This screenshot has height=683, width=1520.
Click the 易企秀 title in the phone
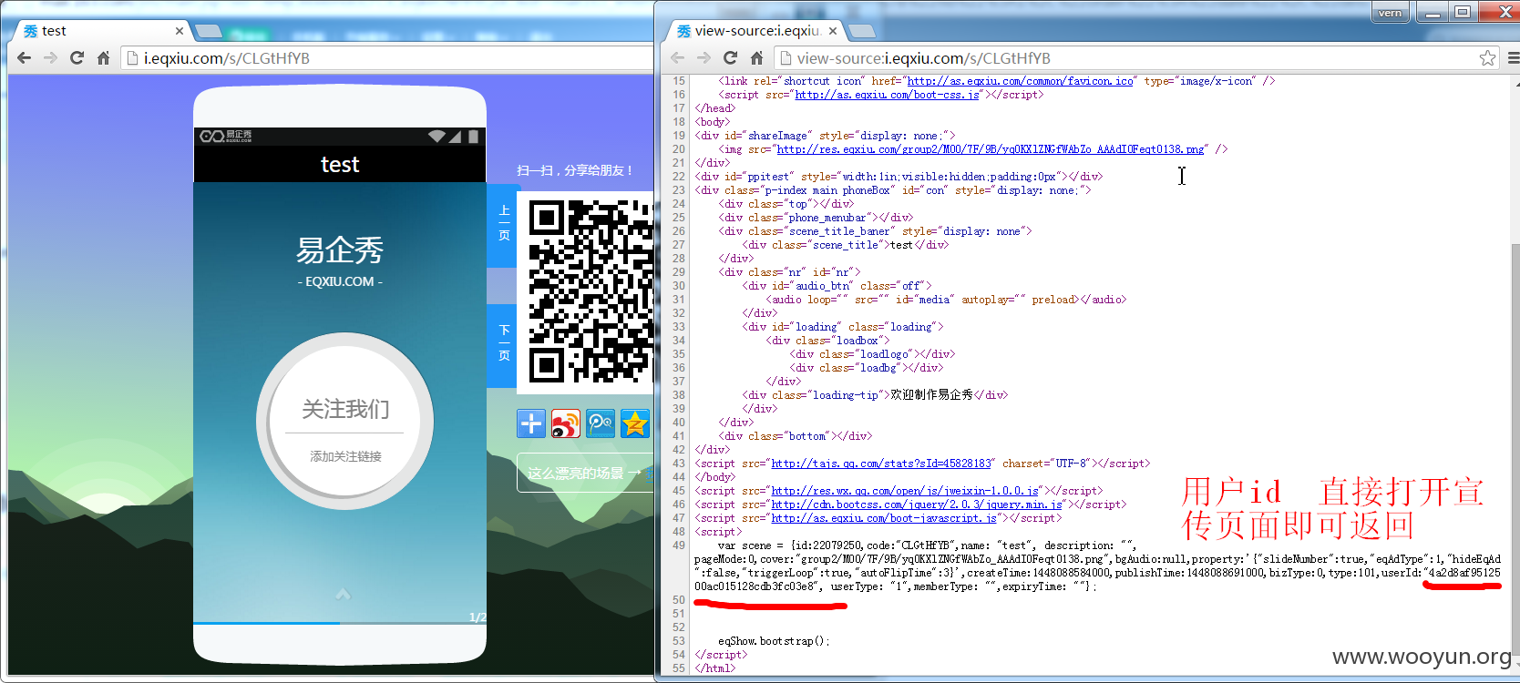(340, 250)
